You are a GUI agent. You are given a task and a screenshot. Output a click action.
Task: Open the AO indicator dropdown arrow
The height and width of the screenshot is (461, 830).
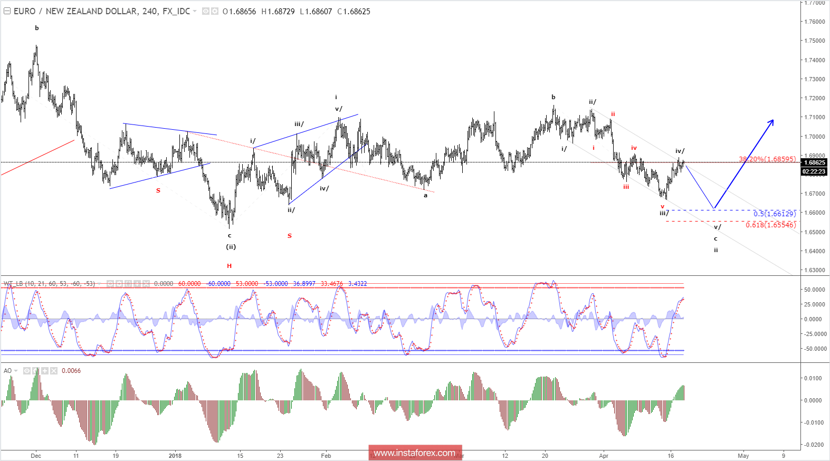click(16, 371)
